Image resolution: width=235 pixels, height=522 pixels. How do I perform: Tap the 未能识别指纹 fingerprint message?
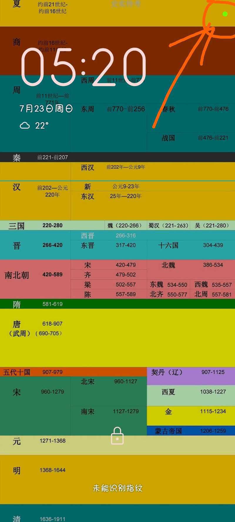(117, 488)
